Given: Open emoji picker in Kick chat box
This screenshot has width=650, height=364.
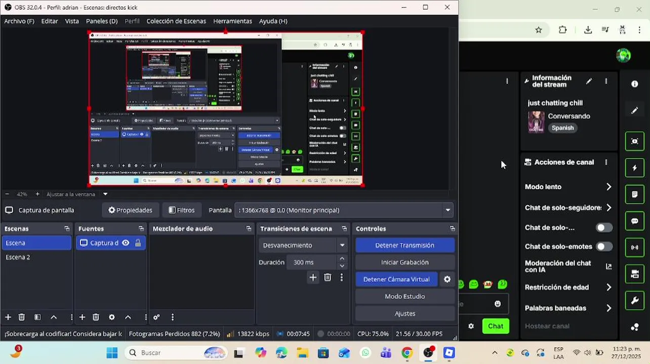Looking at the screenshot, I should 498,304.
